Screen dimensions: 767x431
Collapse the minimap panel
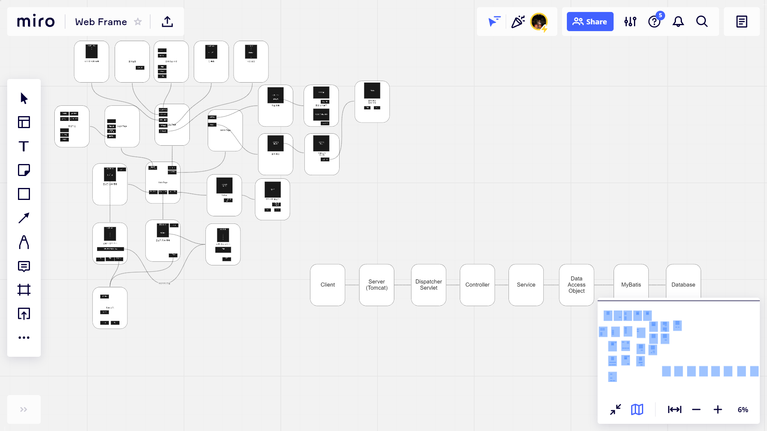pos(616,409)
